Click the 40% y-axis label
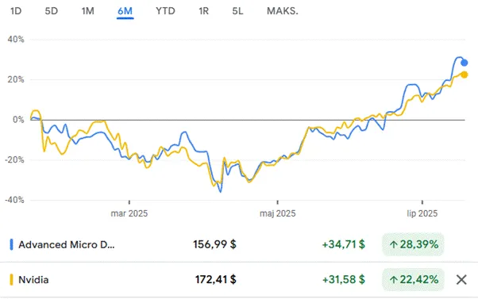This screenshot has width=478, height=299. click(x=16, y=40)
